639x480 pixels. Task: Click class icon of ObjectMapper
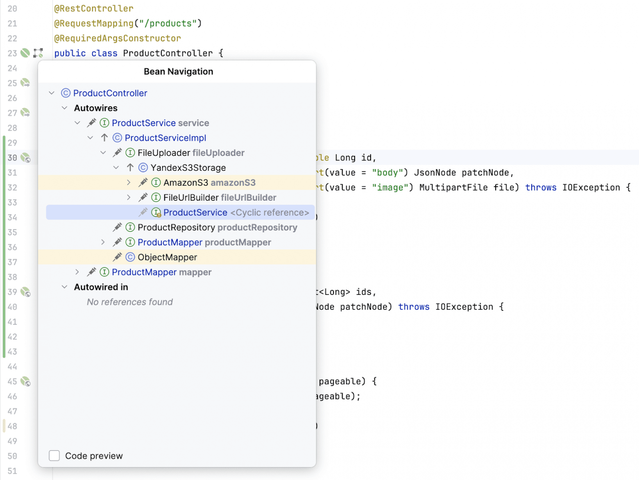point(130,257)
